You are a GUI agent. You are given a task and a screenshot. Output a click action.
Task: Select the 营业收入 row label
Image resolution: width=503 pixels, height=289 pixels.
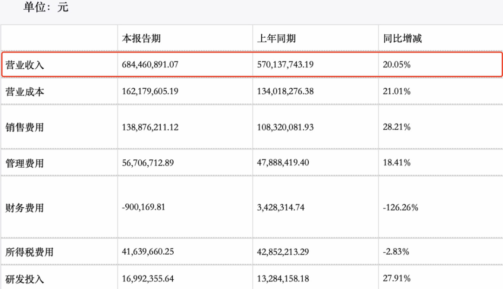[25, 65]
